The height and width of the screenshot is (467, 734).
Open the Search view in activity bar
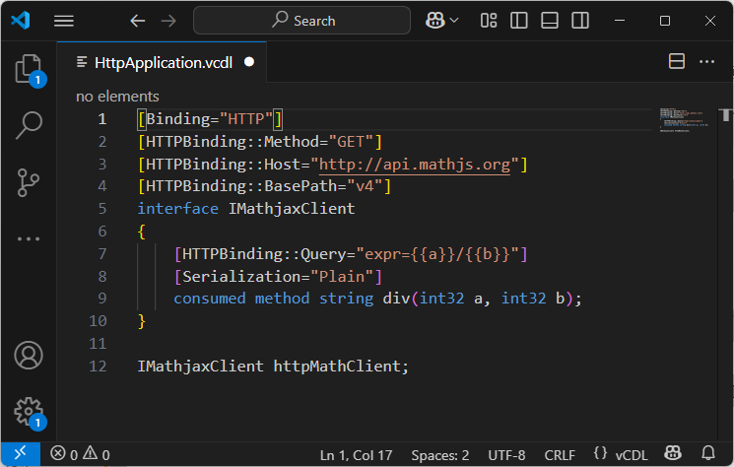(29, 125)
